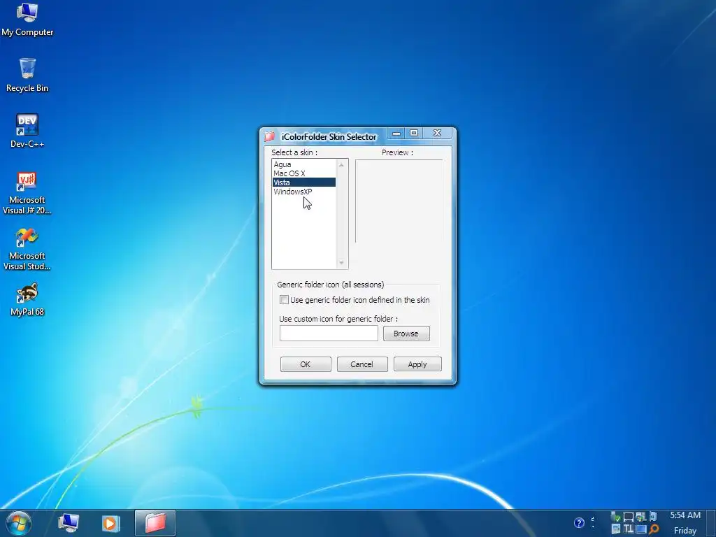The height and width of the screenshot is (537, 716).
Task: Click the Apply button
Action: point(417,364)
